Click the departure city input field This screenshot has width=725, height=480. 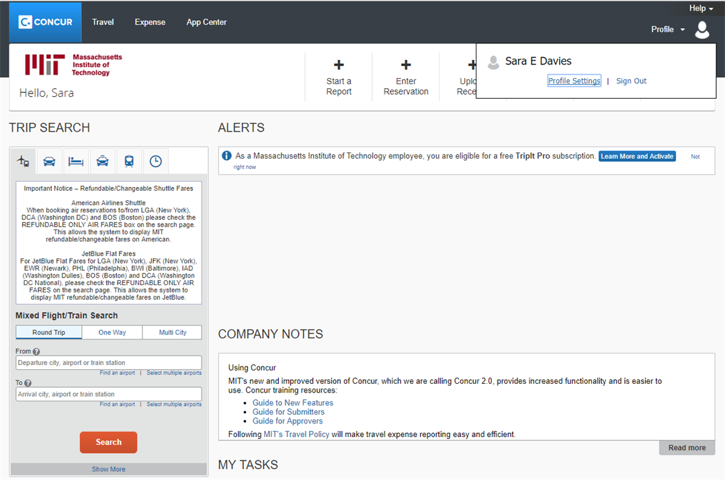coord(108,362)
